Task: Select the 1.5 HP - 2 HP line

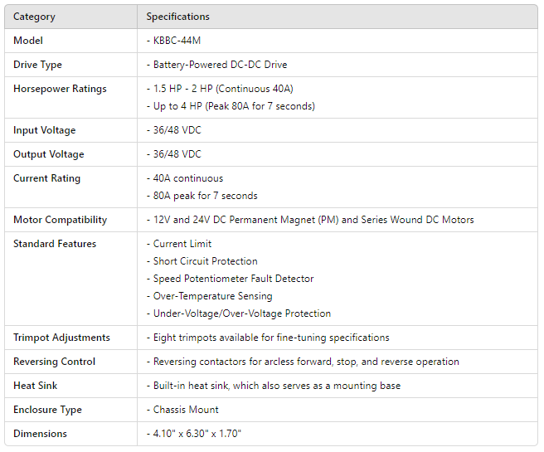Action: tap(223, 89)
